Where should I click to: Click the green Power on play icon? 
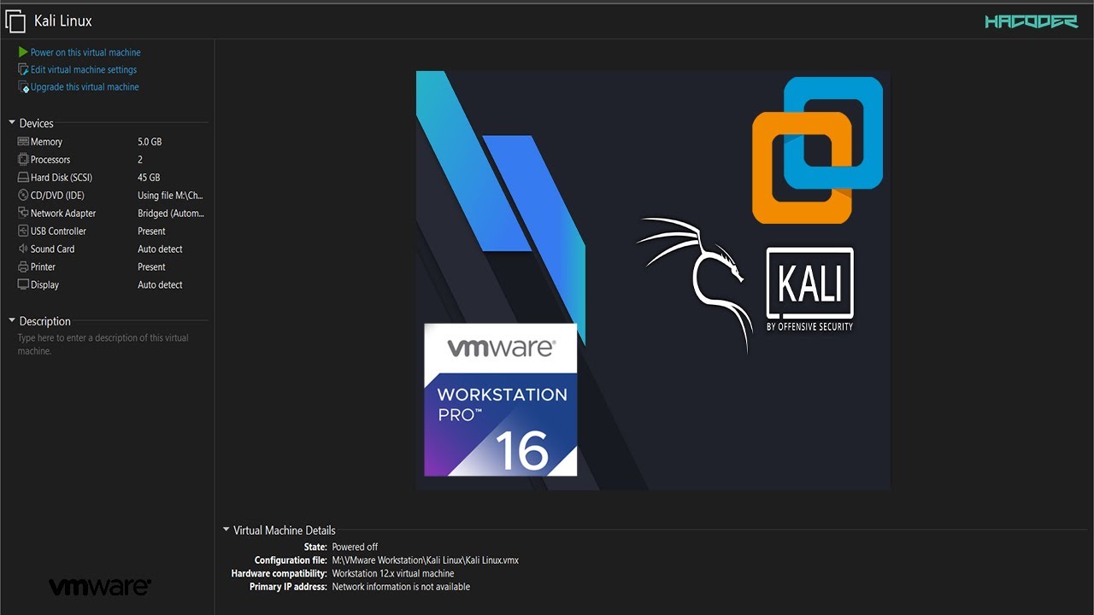[23, 52]
